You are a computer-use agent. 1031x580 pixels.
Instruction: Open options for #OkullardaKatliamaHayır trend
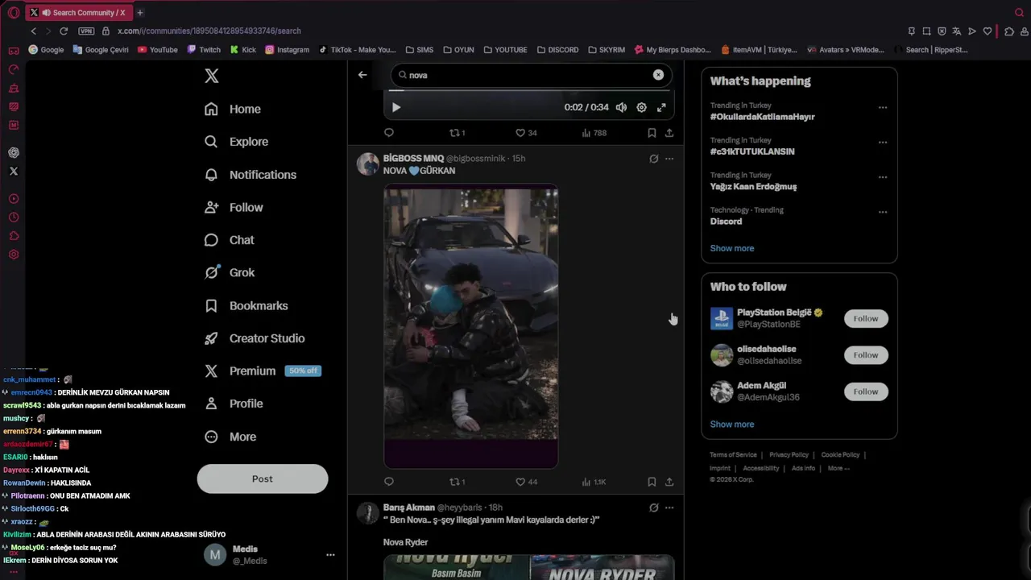pos(883,107)
